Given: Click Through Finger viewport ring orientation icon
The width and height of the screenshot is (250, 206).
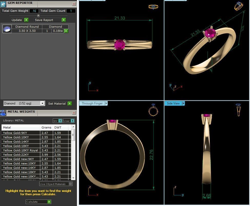Looking at the screenshot, I should pyautogui.click(x=153, y=110).
